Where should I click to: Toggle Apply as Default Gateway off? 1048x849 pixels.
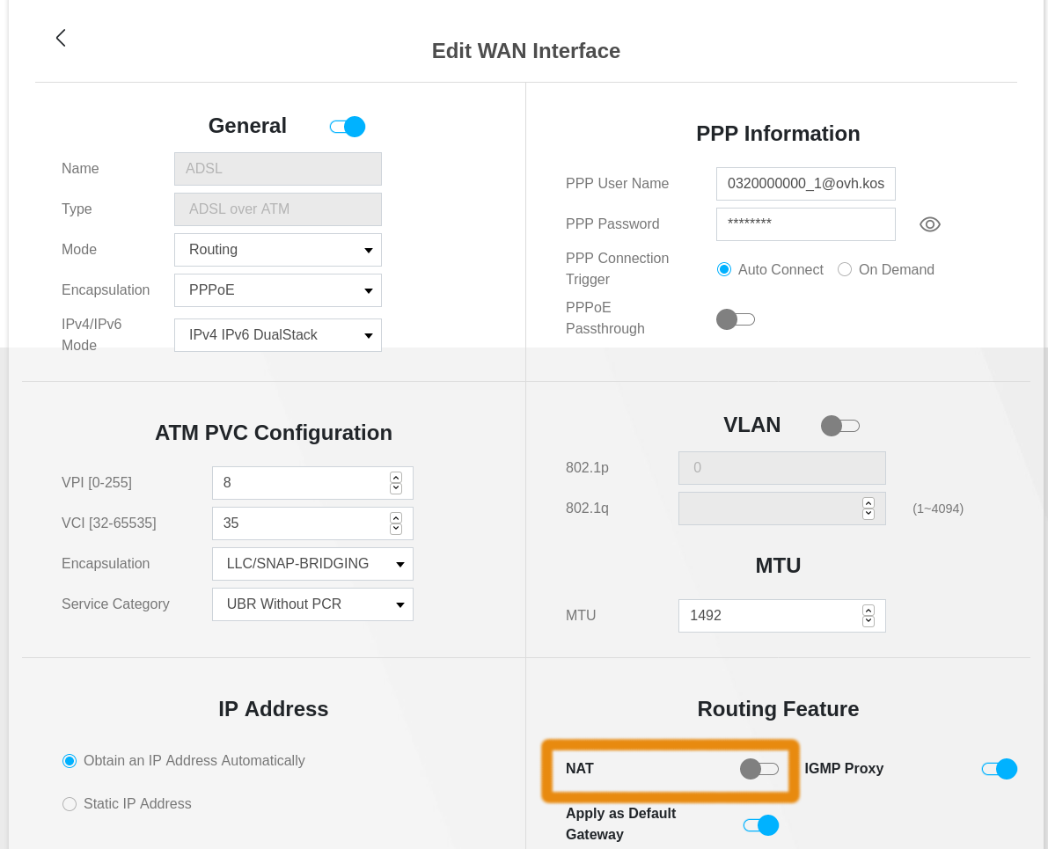760,825
